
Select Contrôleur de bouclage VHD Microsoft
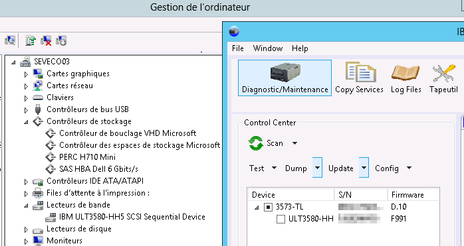click(x=128, y=133)
